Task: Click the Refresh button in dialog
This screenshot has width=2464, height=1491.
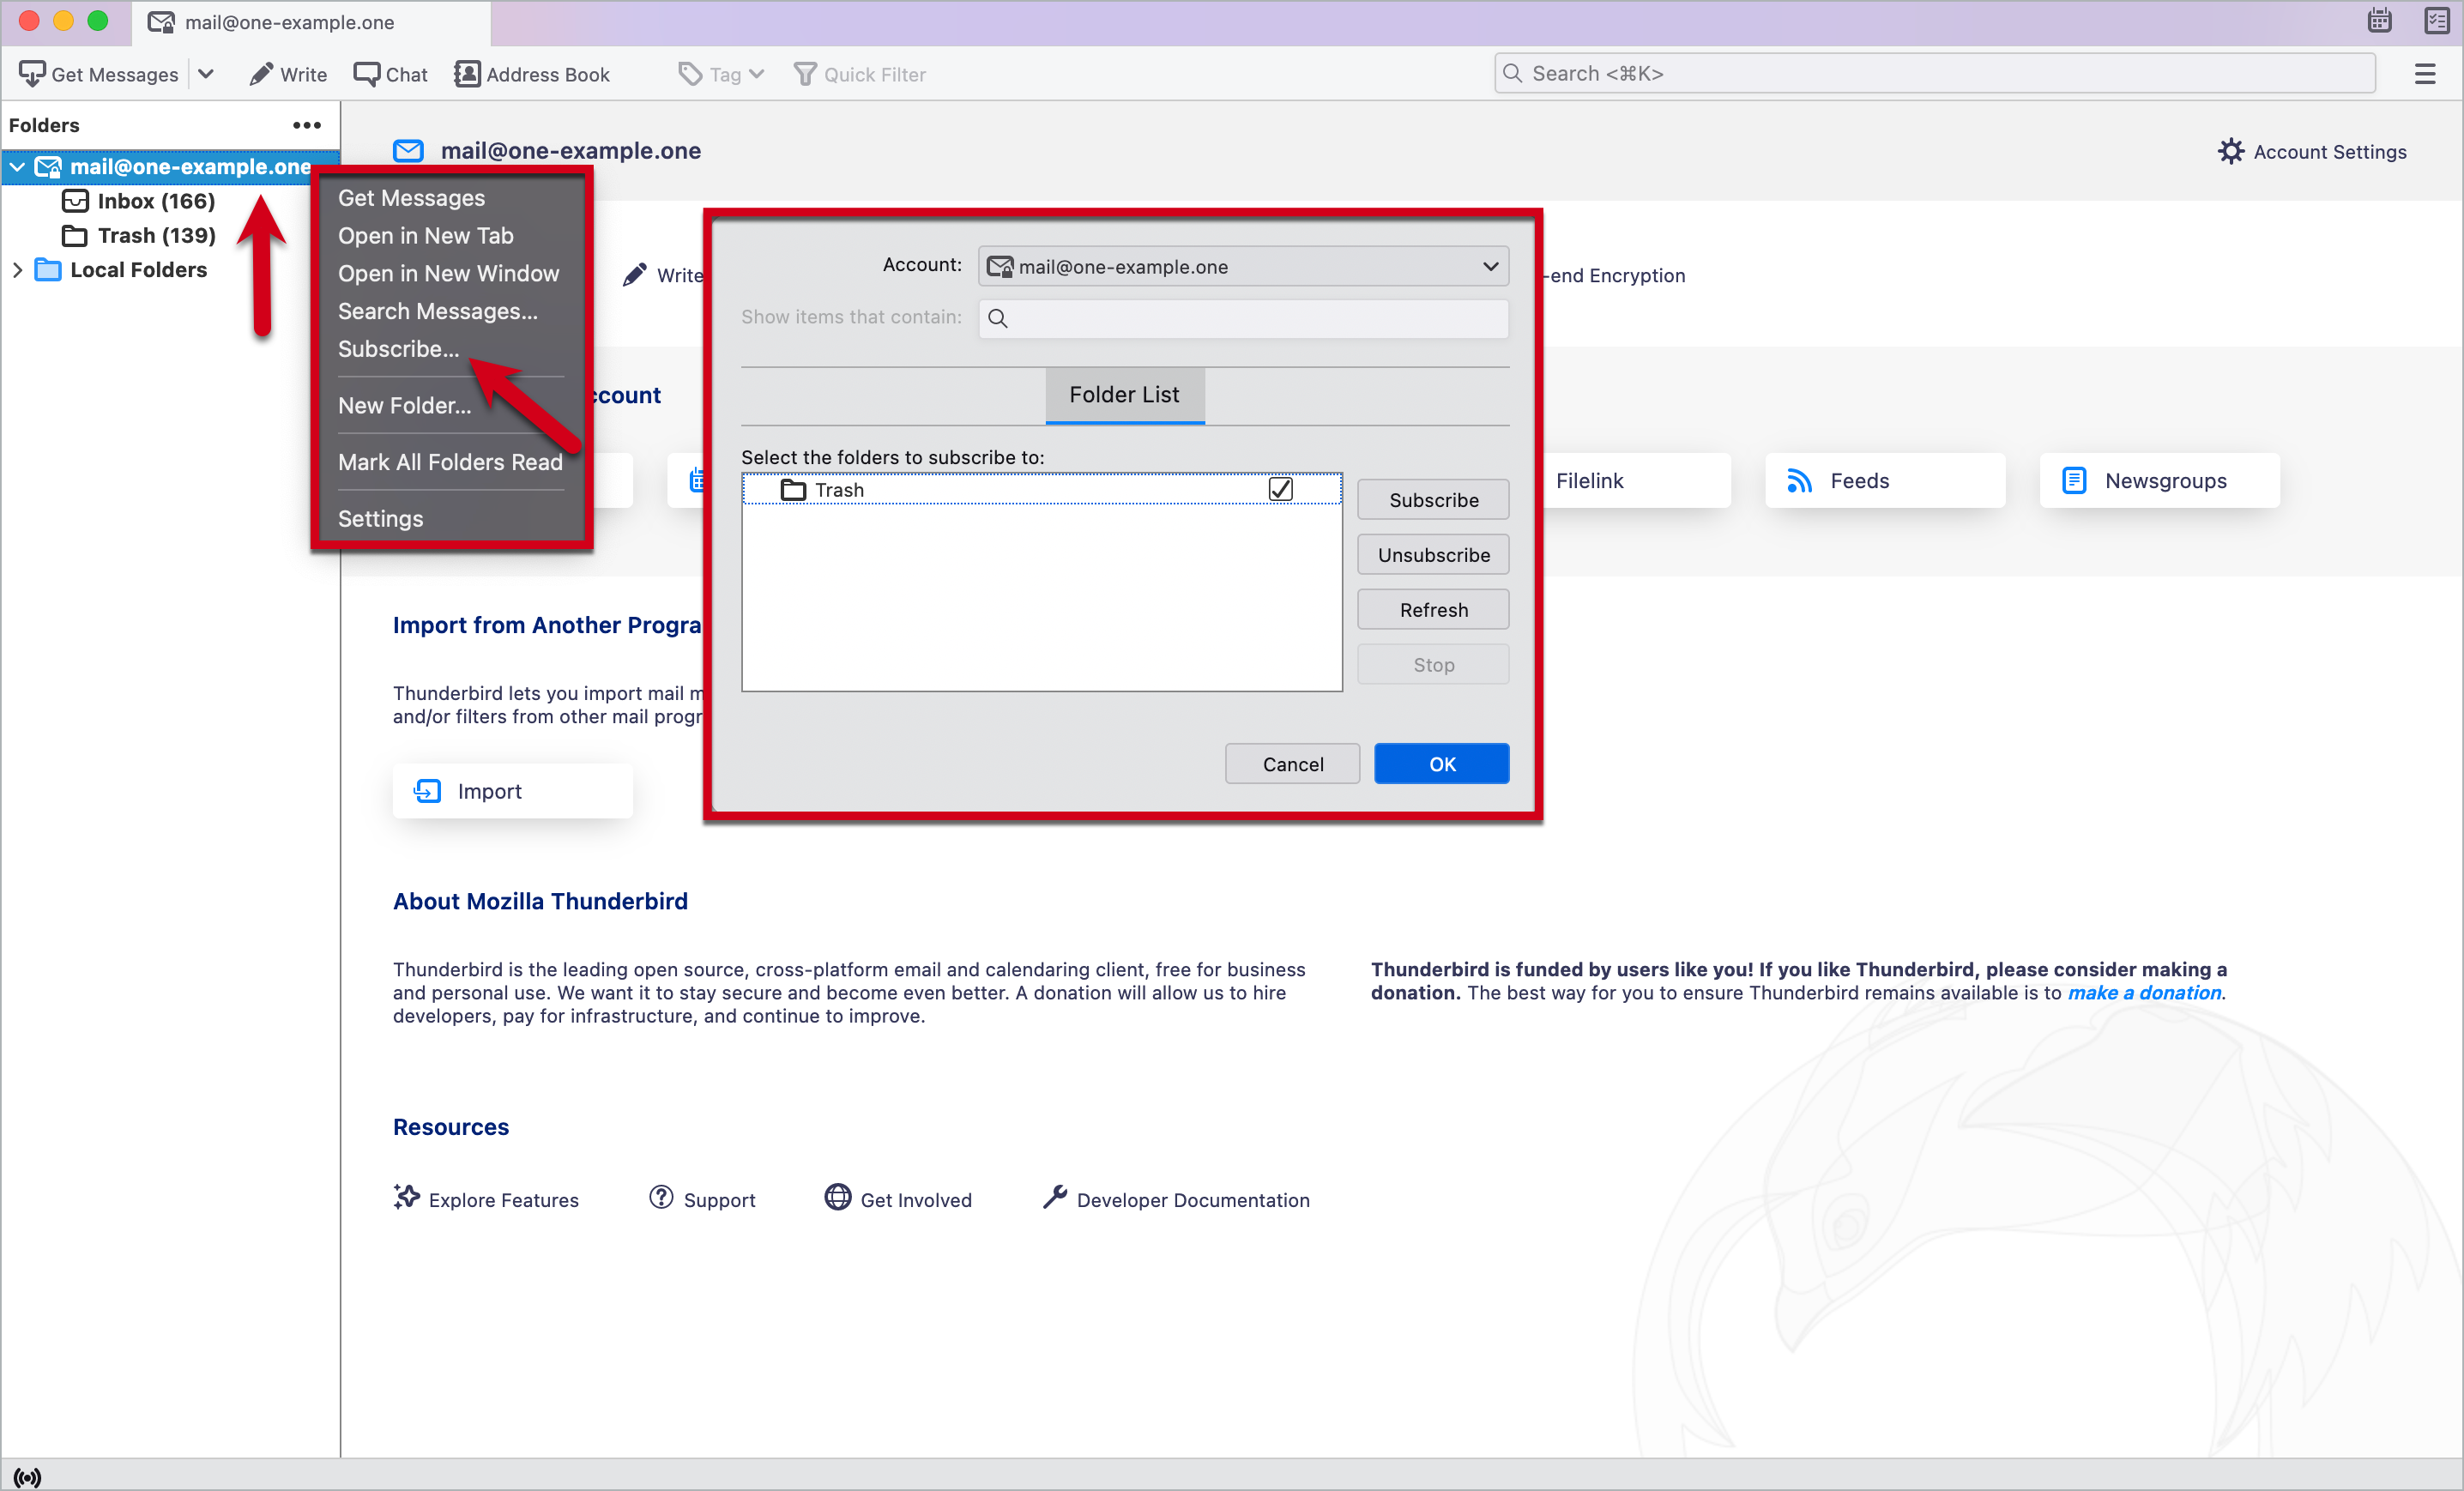Action: (1433, 609)
